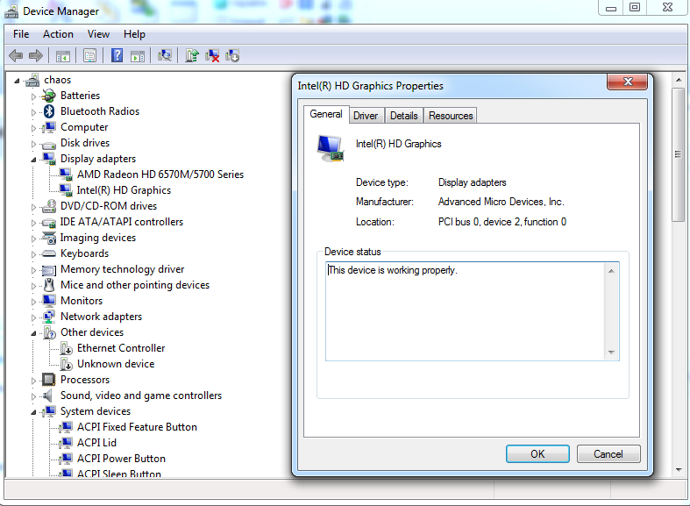690x506 pixels.
Task: Click the Sound controllers speaker icon
Action: click(x=48, y=396)
